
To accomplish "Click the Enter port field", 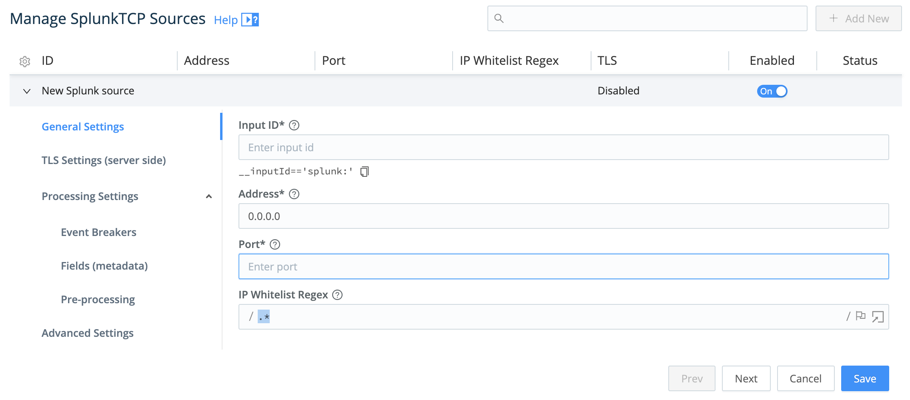I will [563, 267].
